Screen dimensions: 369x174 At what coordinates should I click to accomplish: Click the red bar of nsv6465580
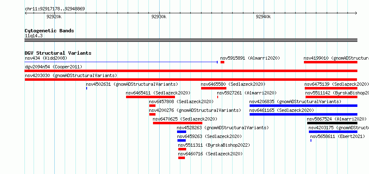point(214,88)
